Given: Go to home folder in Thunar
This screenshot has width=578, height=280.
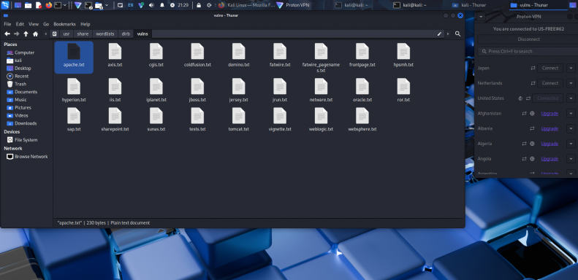Looking at the screenshot, I should [x=35, y=34].
